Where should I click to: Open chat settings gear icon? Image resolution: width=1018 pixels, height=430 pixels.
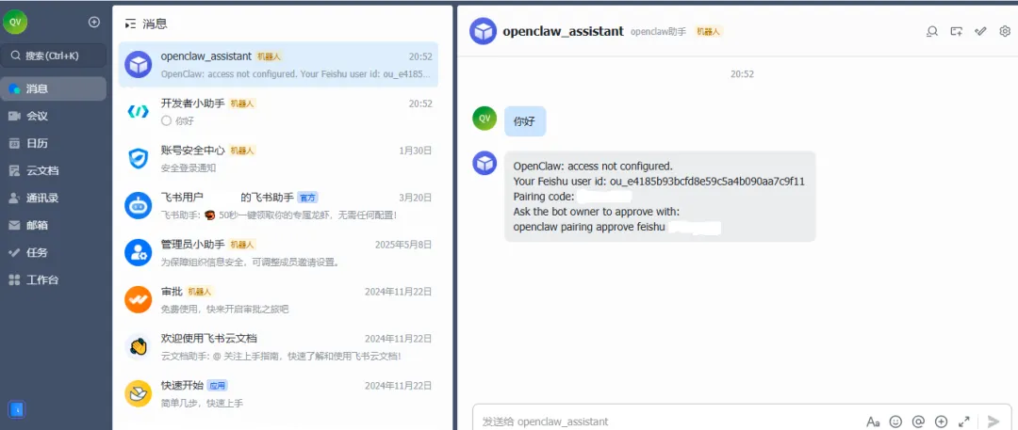pos(1005,31)
